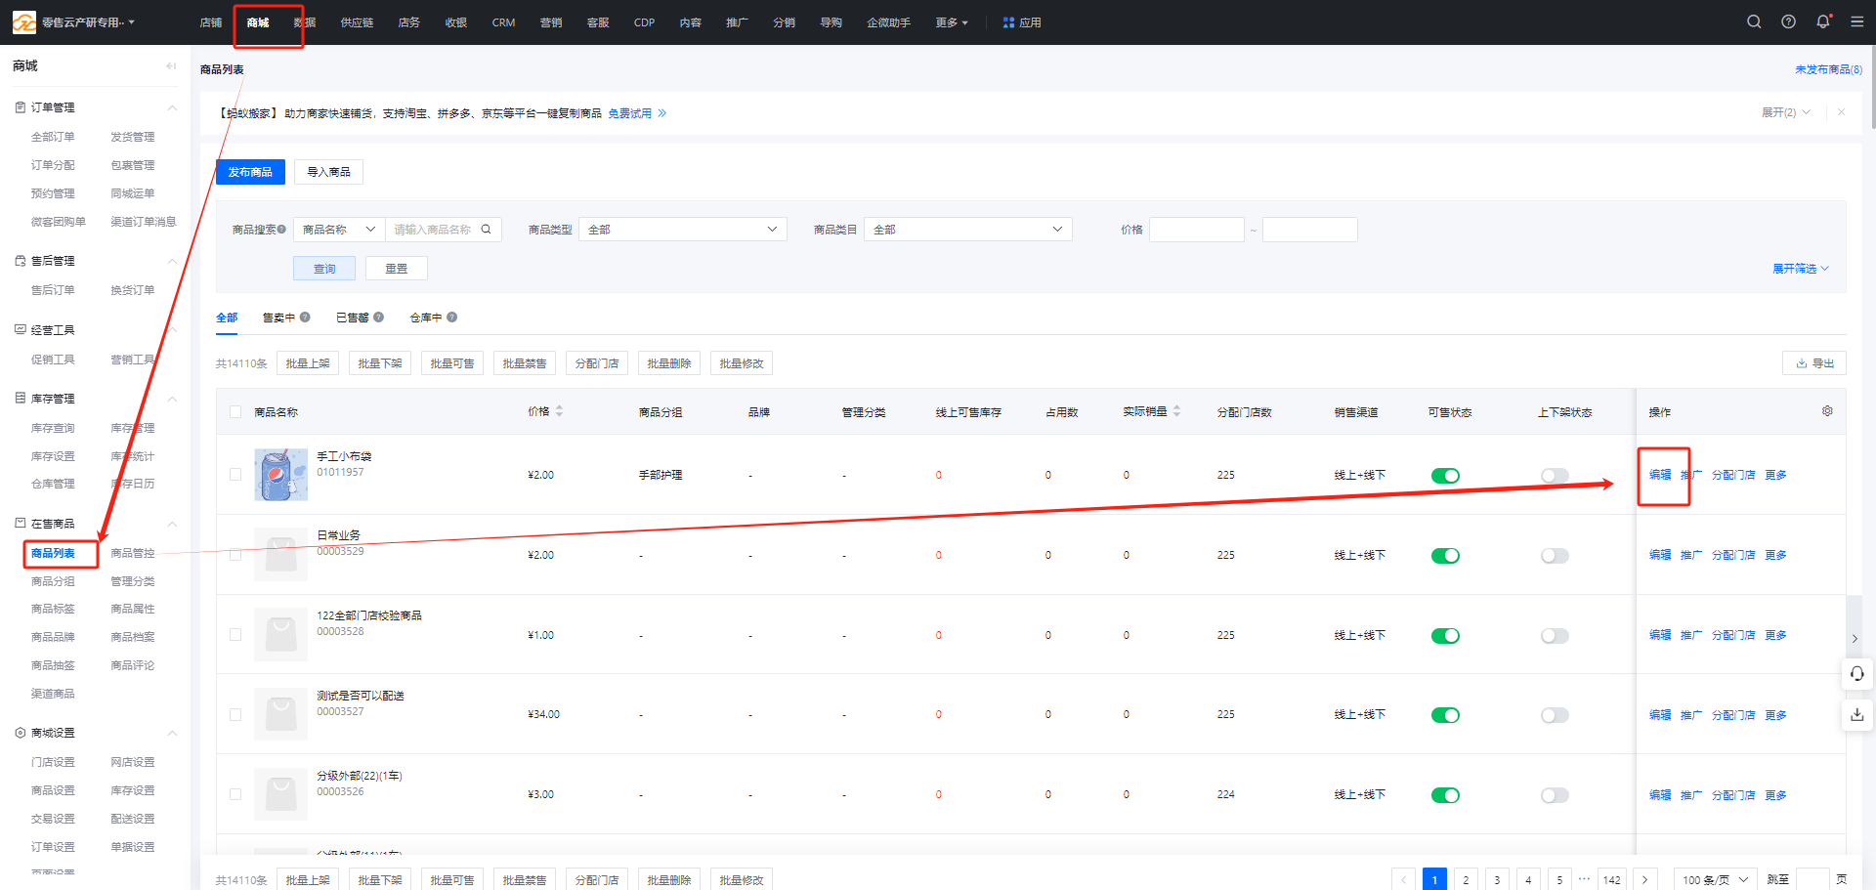Viewport: 1876px width, 890px height.
Task: Open the customer service headset icon
Action: click(x=1857, y=674)
